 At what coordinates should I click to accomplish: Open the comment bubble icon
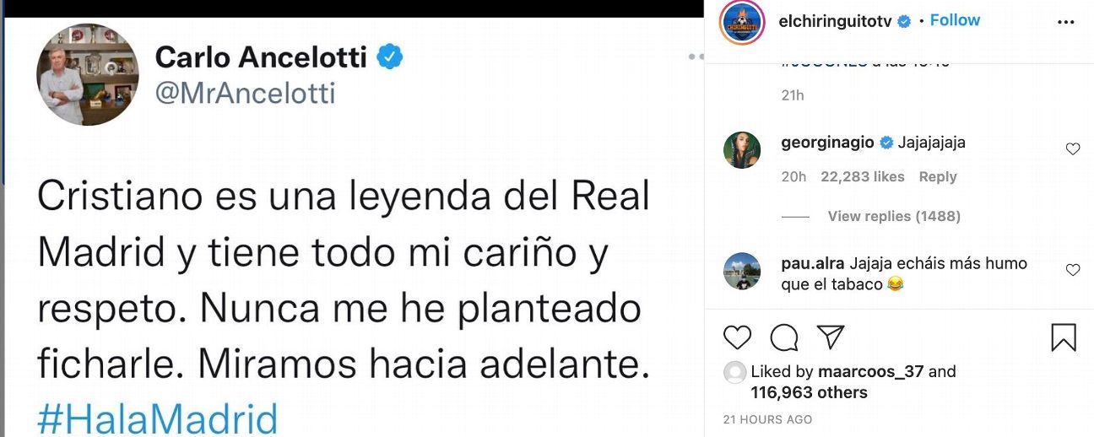(x=784, y=337)
